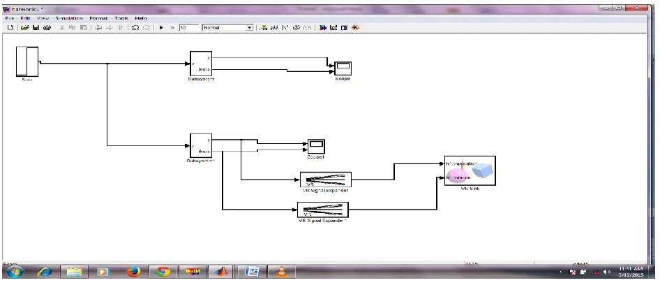Open Windows Media Player from the taskbar
Viewport: 660px width, 292px height.
point(103,272)
